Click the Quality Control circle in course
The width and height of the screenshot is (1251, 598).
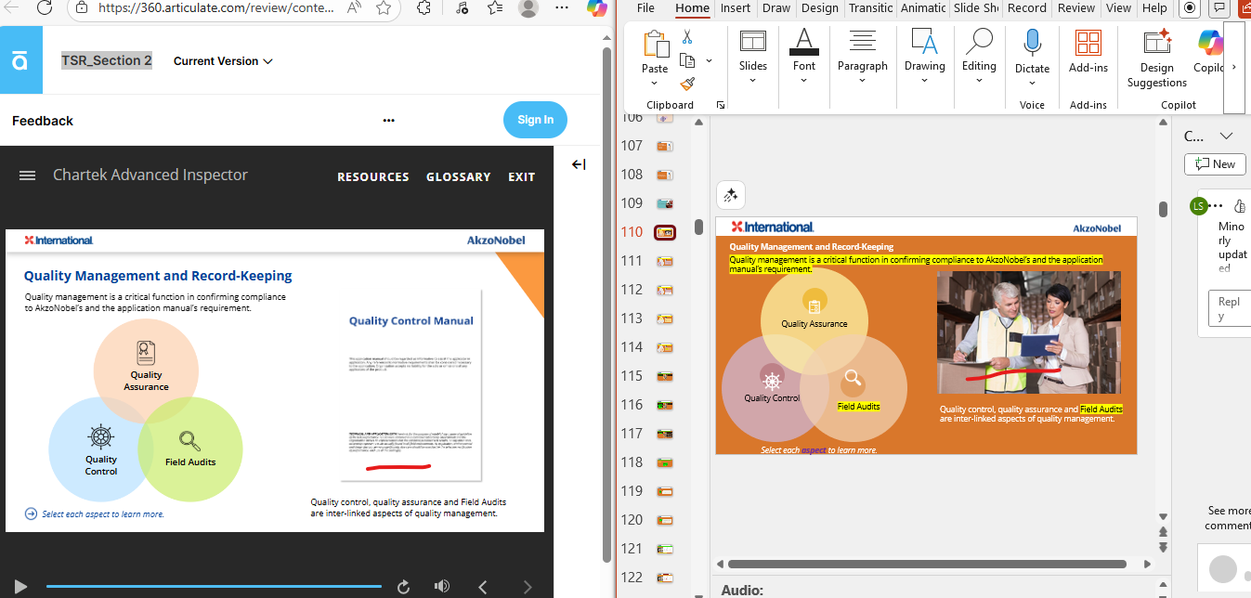tap(100, 449)
